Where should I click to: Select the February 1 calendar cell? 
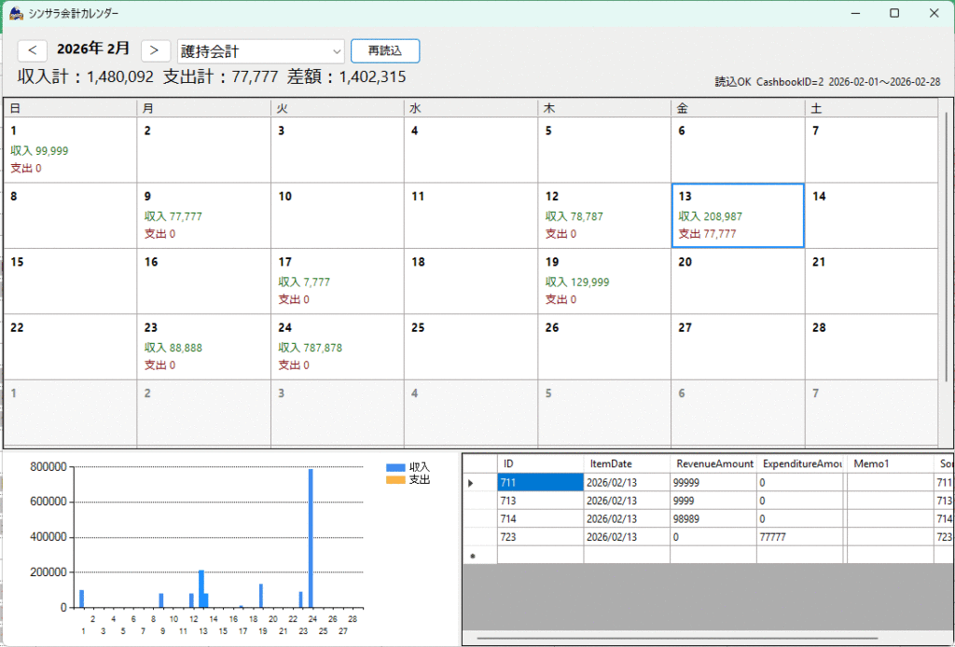coord(70,149)
